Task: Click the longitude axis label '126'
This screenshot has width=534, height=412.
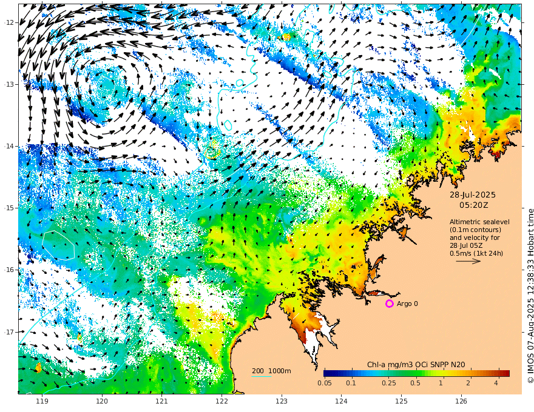Action: tap(461, 401)
